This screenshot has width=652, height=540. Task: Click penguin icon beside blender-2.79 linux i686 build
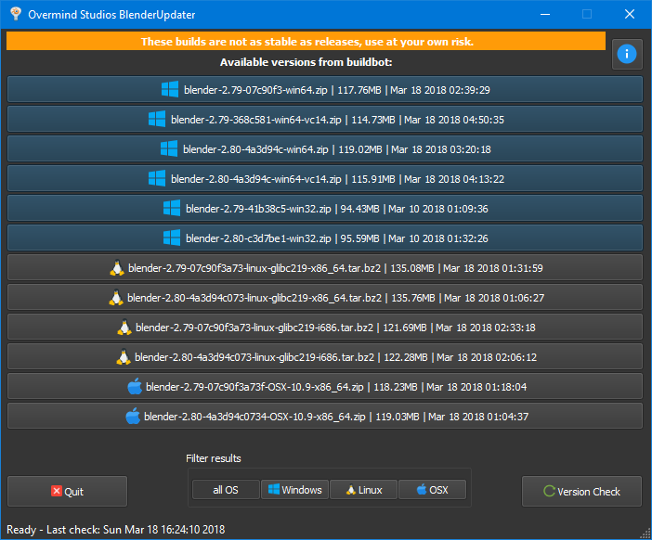[x=124, y=328]
